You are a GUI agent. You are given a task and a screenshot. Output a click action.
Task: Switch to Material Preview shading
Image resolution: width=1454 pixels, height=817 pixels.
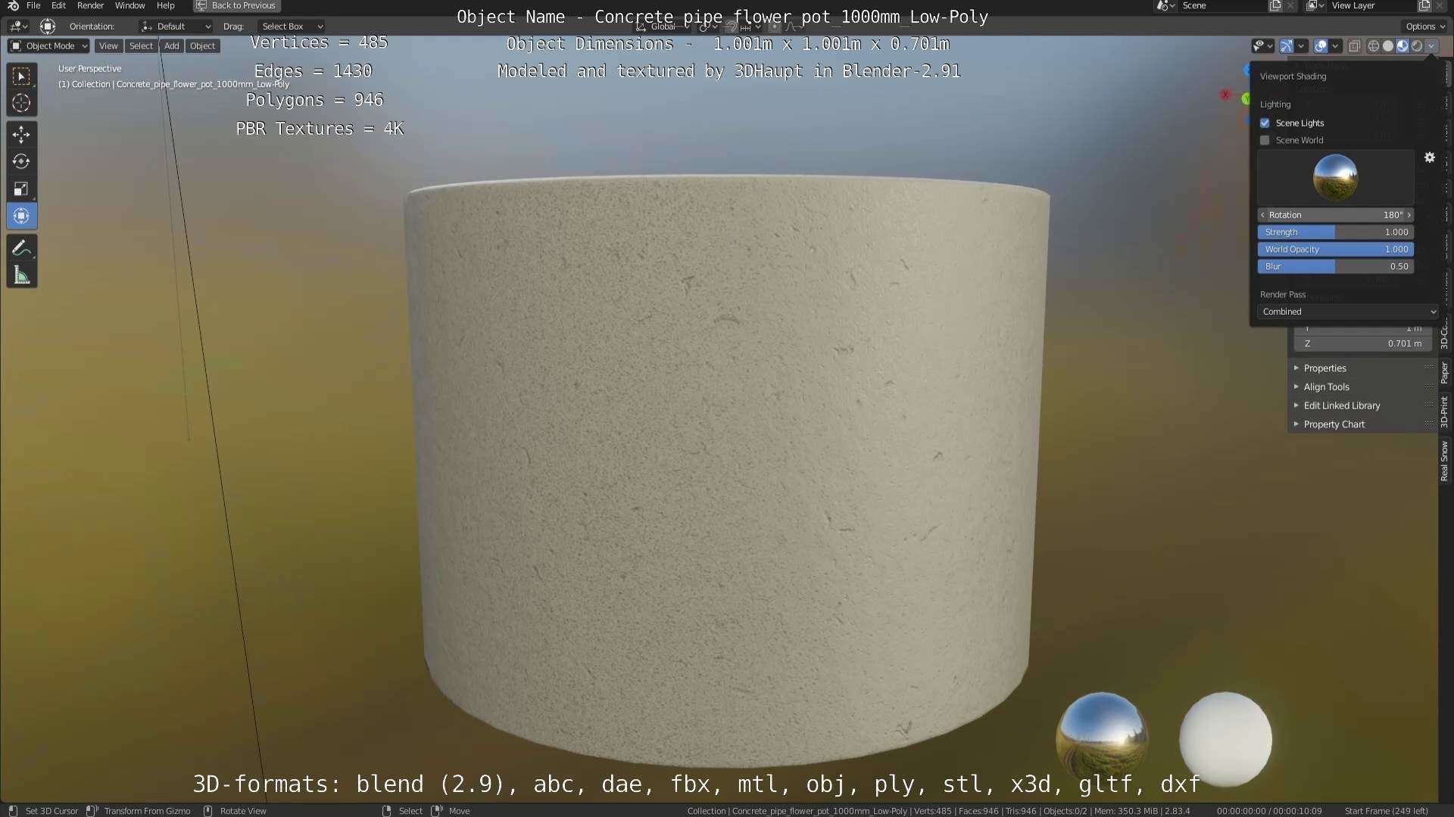tap(1402, 46)
